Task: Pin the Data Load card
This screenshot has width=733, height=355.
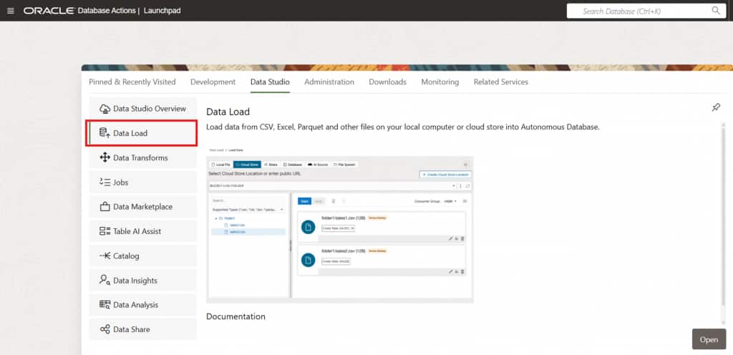Action: pyautogui.click(x=716, y=107)
